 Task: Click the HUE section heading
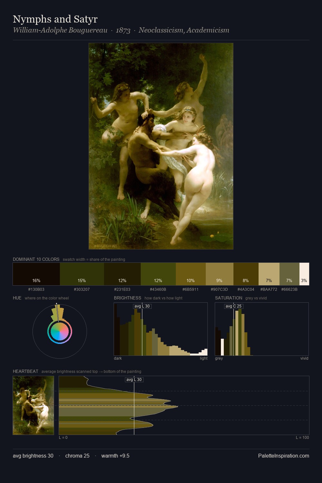(17, 298)
